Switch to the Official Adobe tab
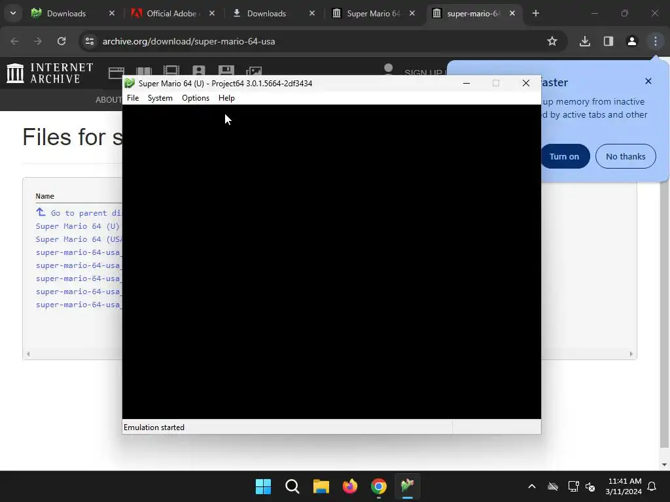Viewport: 670px width, 502px height. [173, 13]
